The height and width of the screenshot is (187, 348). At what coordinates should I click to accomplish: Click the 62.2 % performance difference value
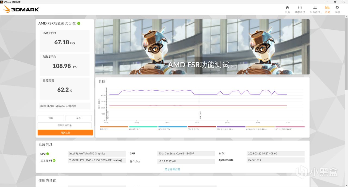point(64,90)
